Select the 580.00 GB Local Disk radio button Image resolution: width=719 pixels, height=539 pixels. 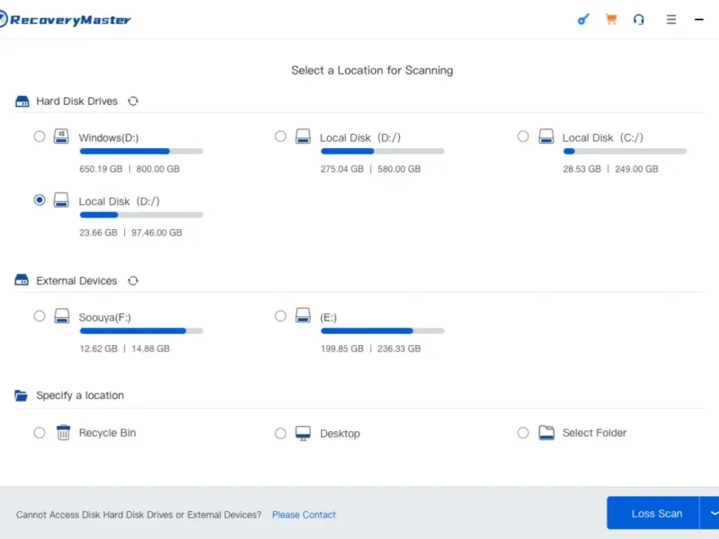tap(280, 137)
